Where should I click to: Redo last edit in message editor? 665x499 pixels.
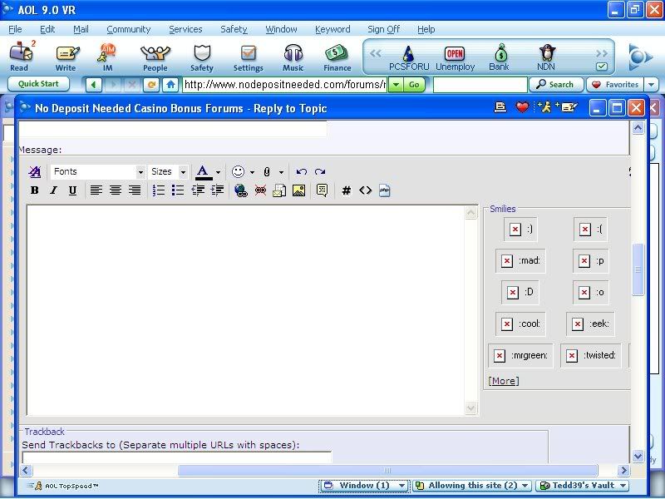click(320, 172)
